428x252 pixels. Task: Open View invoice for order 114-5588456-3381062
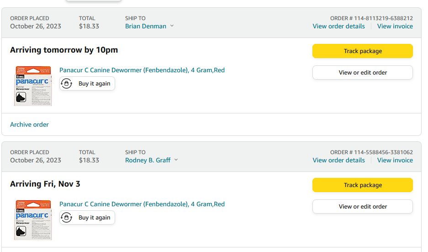395,160
